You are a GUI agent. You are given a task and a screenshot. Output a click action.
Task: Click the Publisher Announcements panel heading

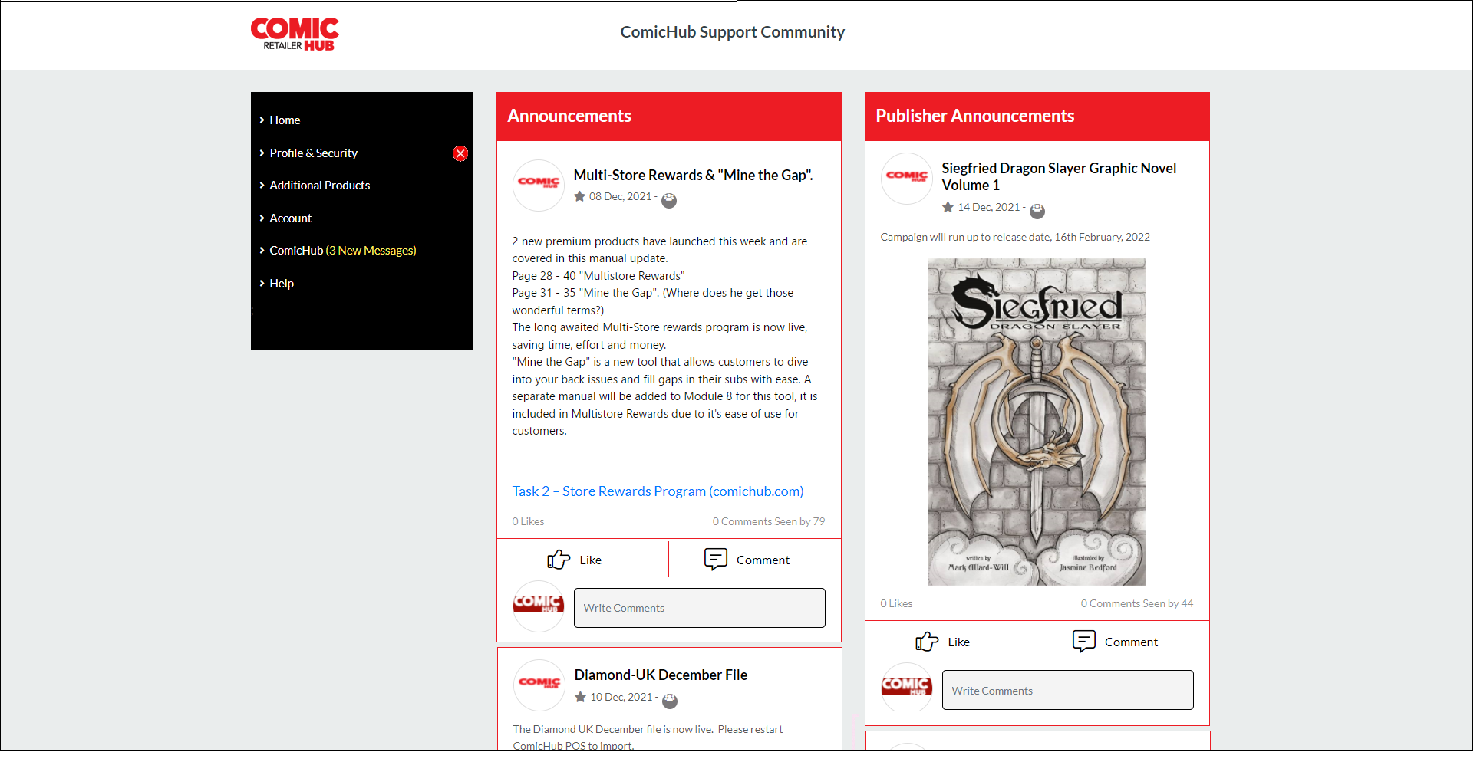(x=974, y=117)
